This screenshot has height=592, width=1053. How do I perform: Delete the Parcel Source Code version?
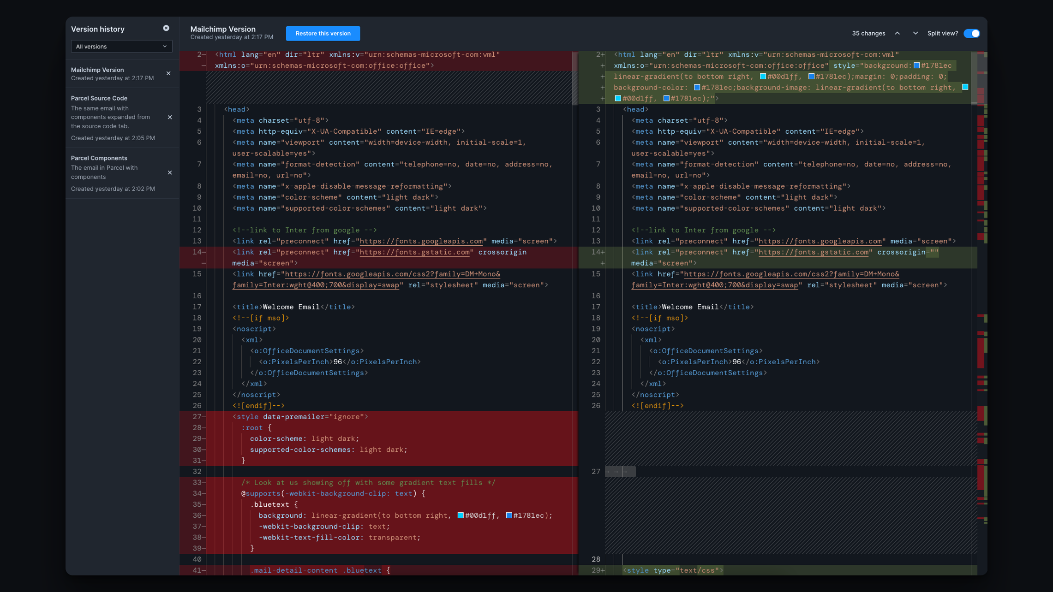pyautogui.click(x=170, y=118)
